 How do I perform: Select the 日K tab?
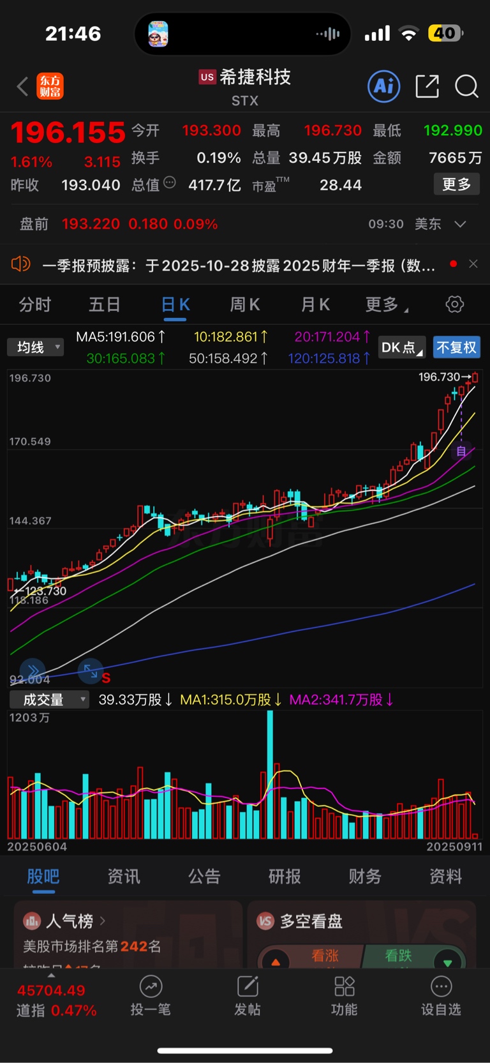pos(175,305)
